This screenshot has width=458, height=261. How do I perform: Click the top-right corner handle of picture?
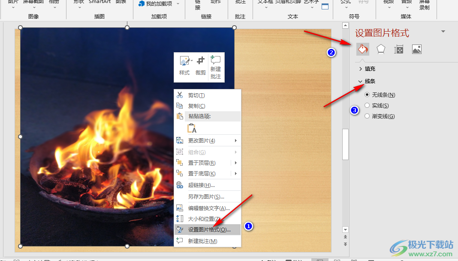tap(234, 27)
